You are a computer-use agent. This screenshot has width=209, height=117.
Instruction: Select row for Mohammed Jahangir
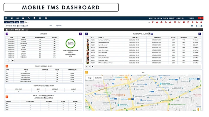click(x=143, y=42)
